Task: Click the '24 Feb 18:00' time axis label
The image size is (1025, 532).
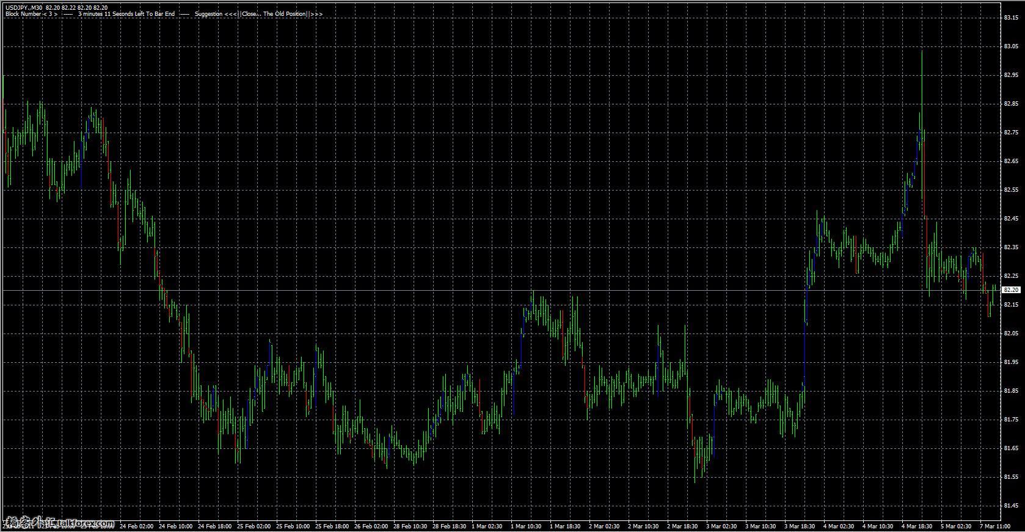Action: (x=214, y=526)
